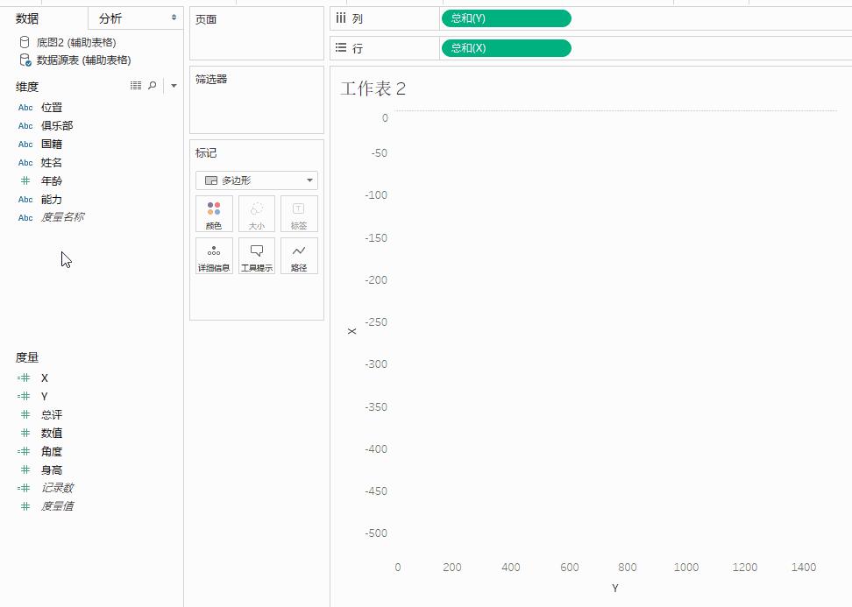Select the X measure field
This screenshot has height=607, width=852.
coord(45,378)
